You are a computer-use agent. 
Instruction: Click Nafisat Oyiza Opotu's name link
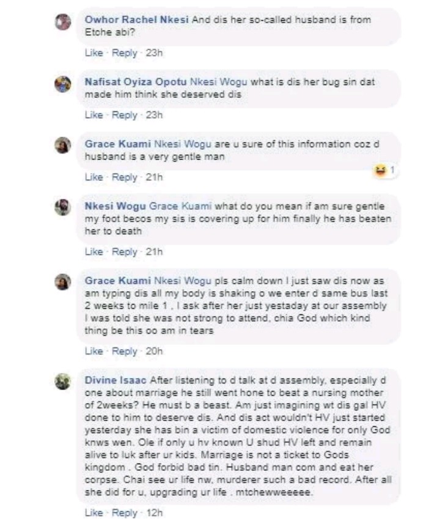point(136,81)
